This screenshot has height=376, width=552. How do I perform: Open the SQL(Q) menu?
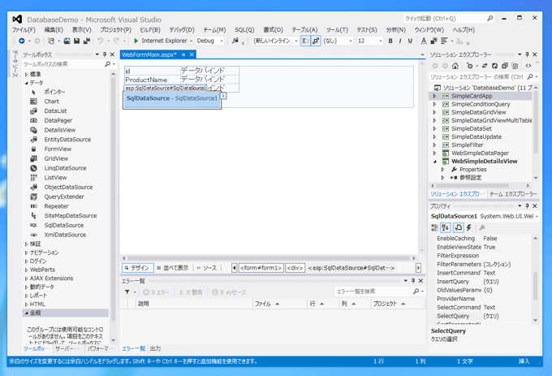(244, 30)
